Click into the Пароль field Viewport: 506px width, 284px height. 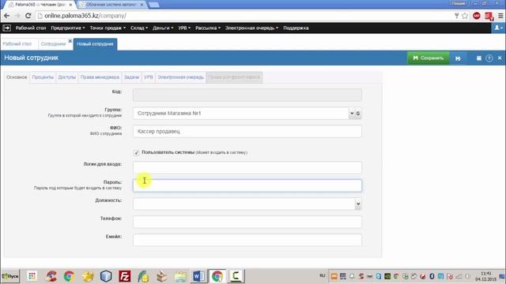[247, 185]
